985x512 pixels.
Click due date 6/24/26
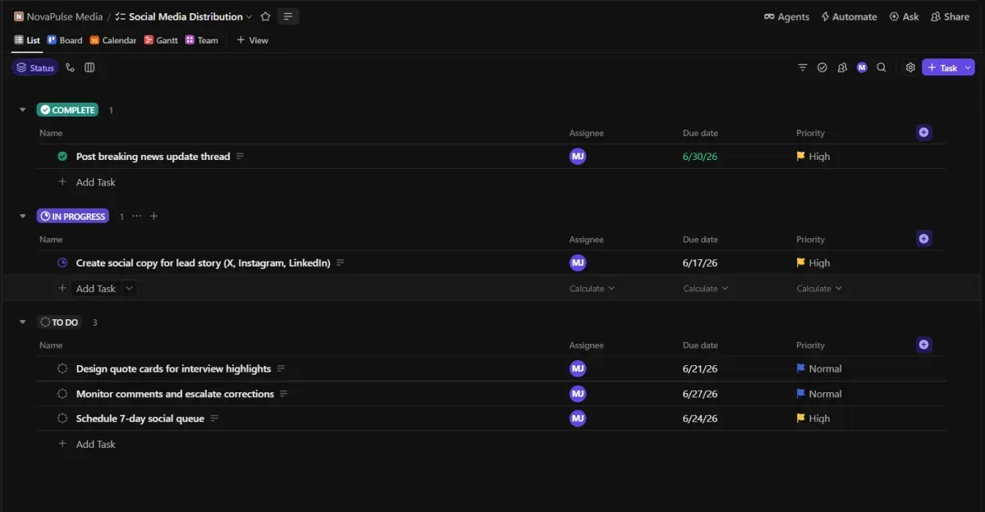click(x=700, y=418)
